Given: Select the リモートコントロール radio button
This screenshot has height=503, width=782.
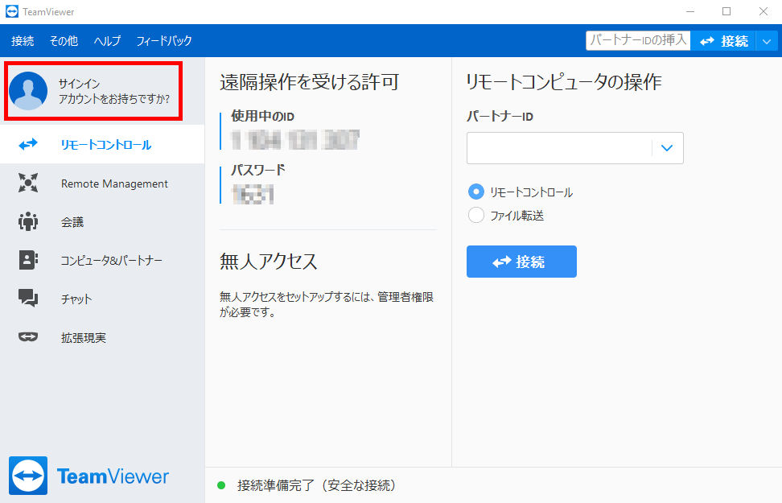Looking at the screenshot, I should pos(475,192).
